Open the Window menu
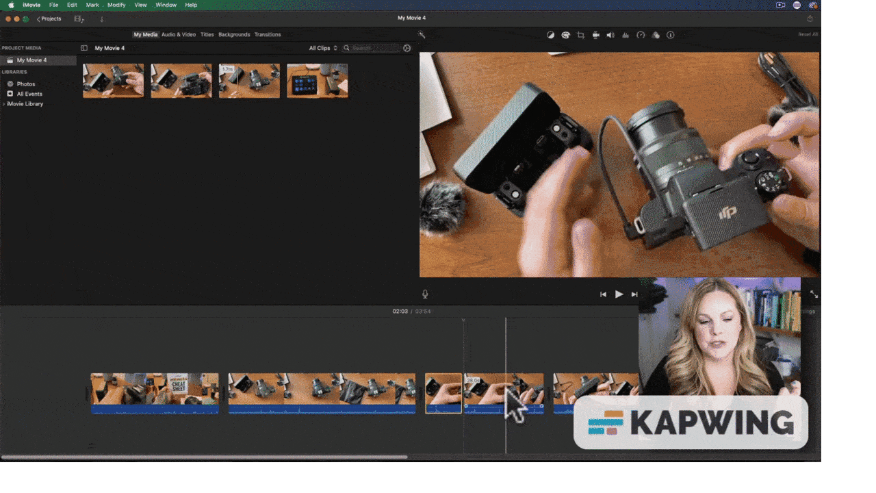The width and height of the screenshot is (876, 493). [166, 5]
